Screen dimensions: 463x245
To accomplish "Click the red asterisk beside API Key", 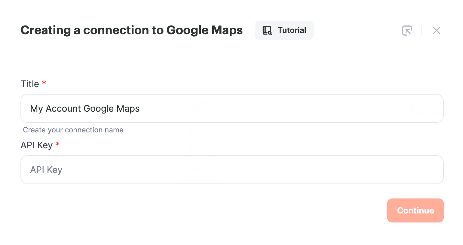I will [58, 144].
